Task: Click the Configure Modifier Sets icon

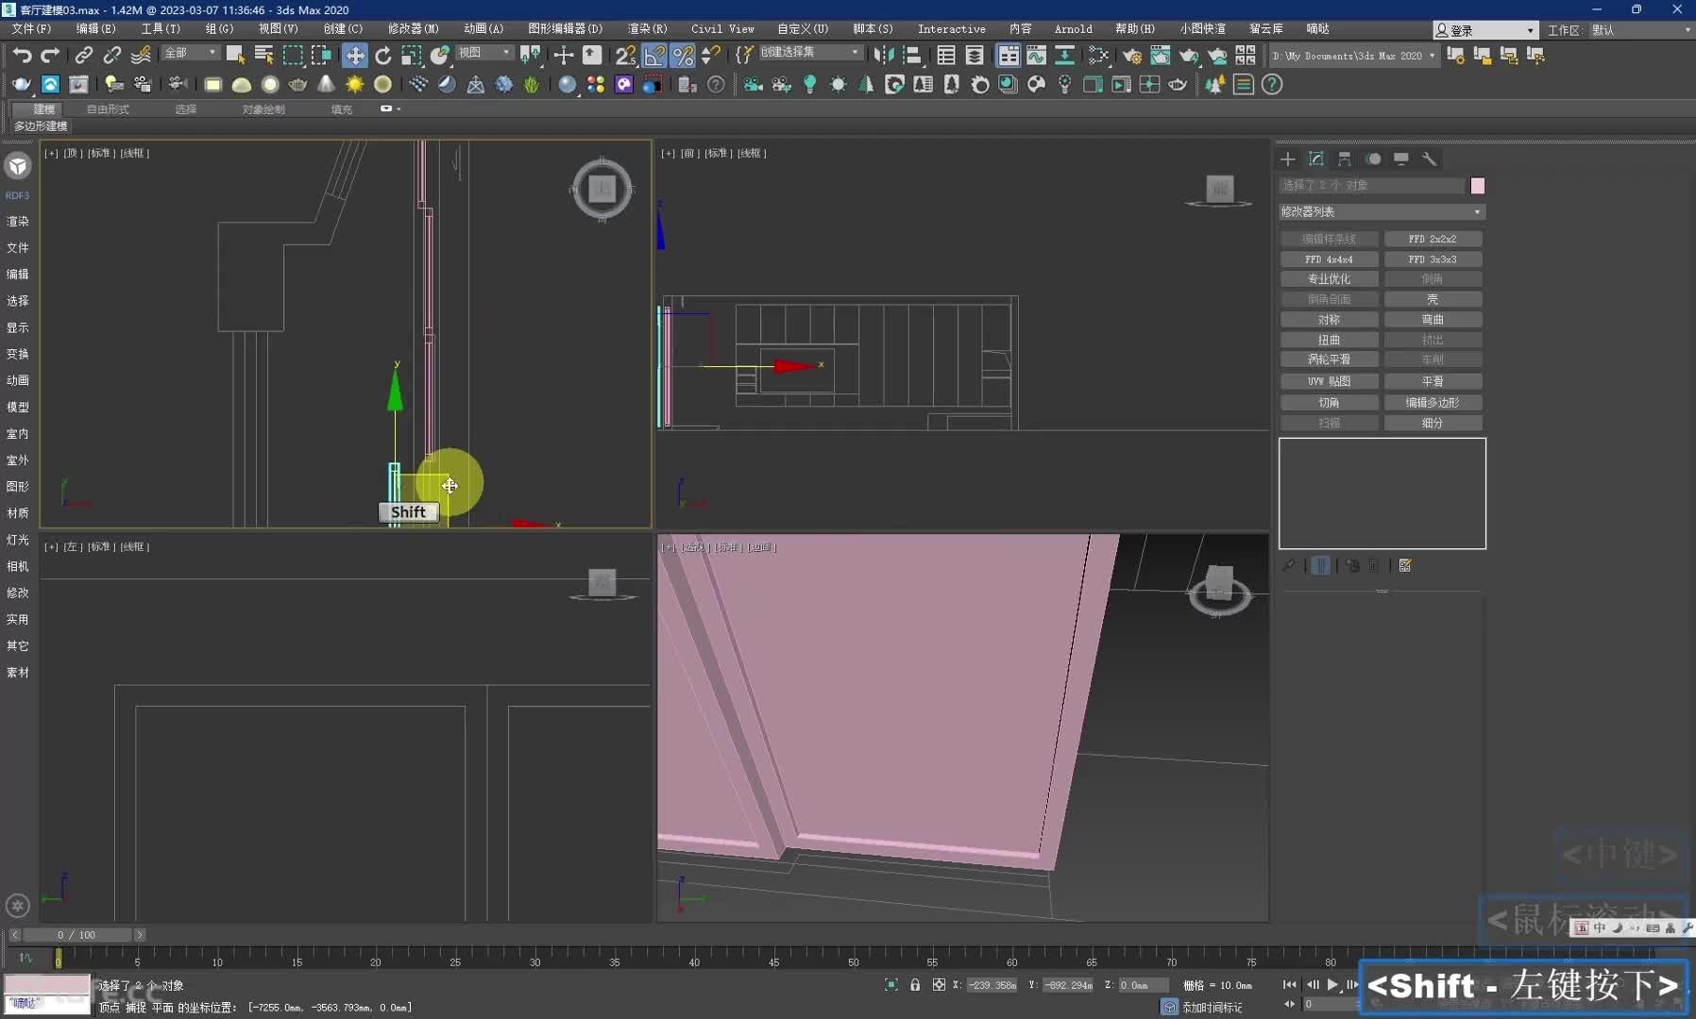Action: [1405, 565]
